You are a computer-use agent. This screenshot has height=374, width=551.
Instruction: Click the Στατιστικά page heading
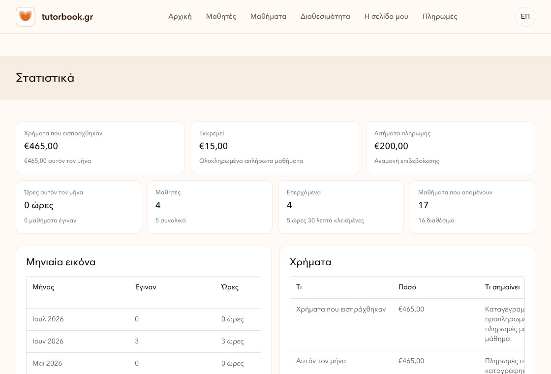pos(45,78)
